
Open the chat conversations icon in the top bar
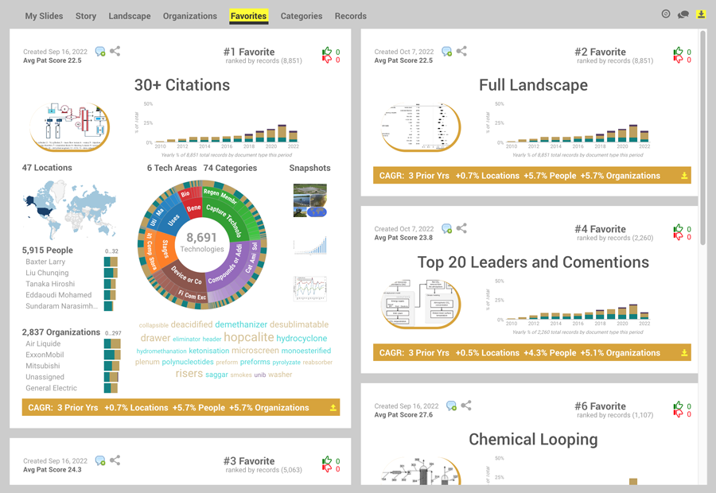click(x=682, y=14)
